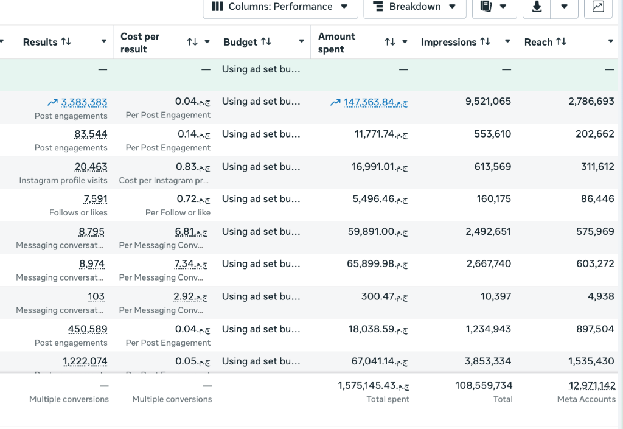The width and height of the screenshot is (623, 429).
Task: Open the Reach column options arrow
Action: (611, 41)
